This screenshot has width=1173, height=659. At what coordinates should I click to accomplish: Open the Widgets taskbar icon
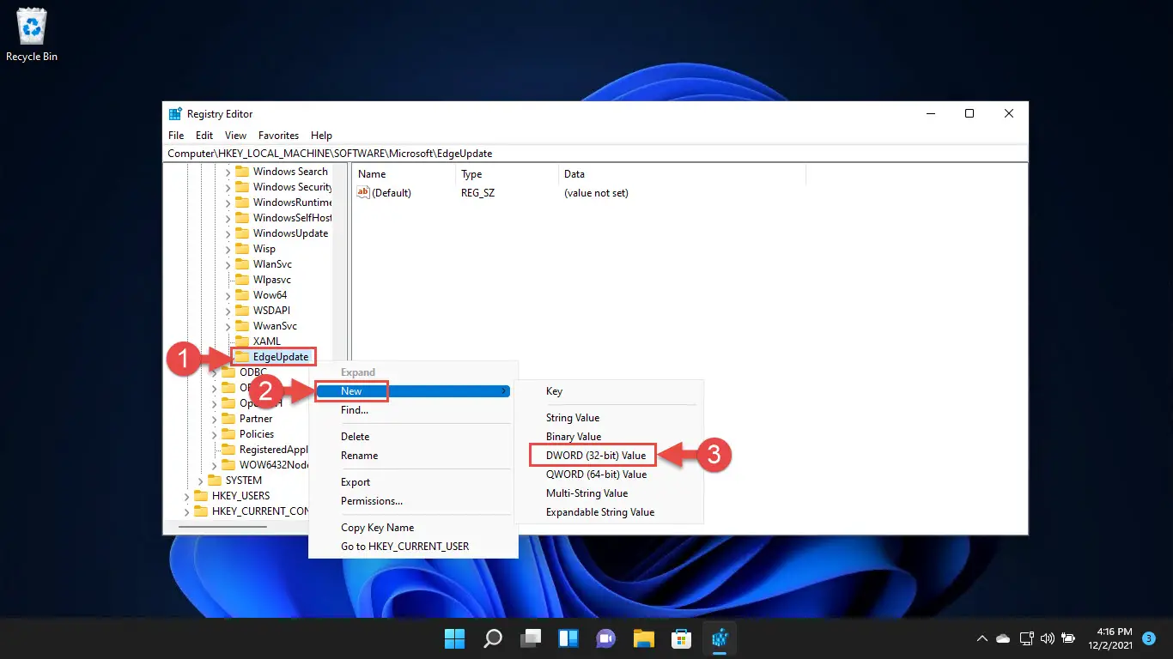pyautogui.click(x=568, y=638)
